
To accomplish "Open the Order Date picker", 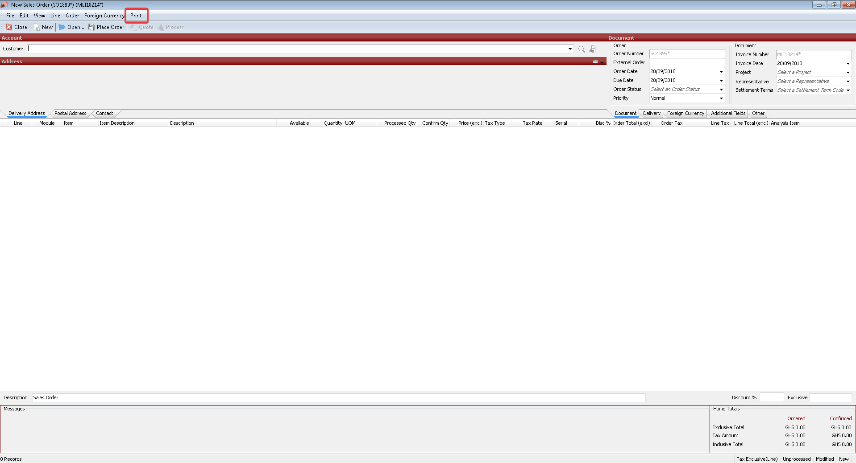I will click(x=721, y=72).
